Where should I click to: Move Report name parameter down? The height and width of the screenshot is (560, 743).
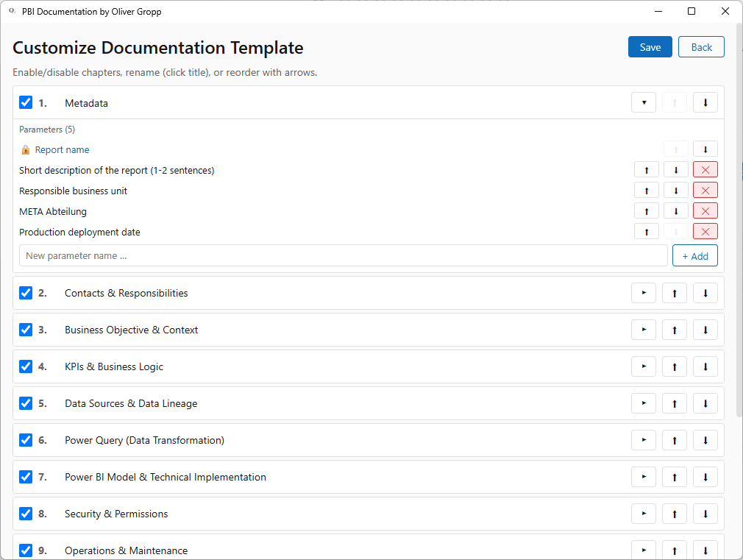[705, 149]
